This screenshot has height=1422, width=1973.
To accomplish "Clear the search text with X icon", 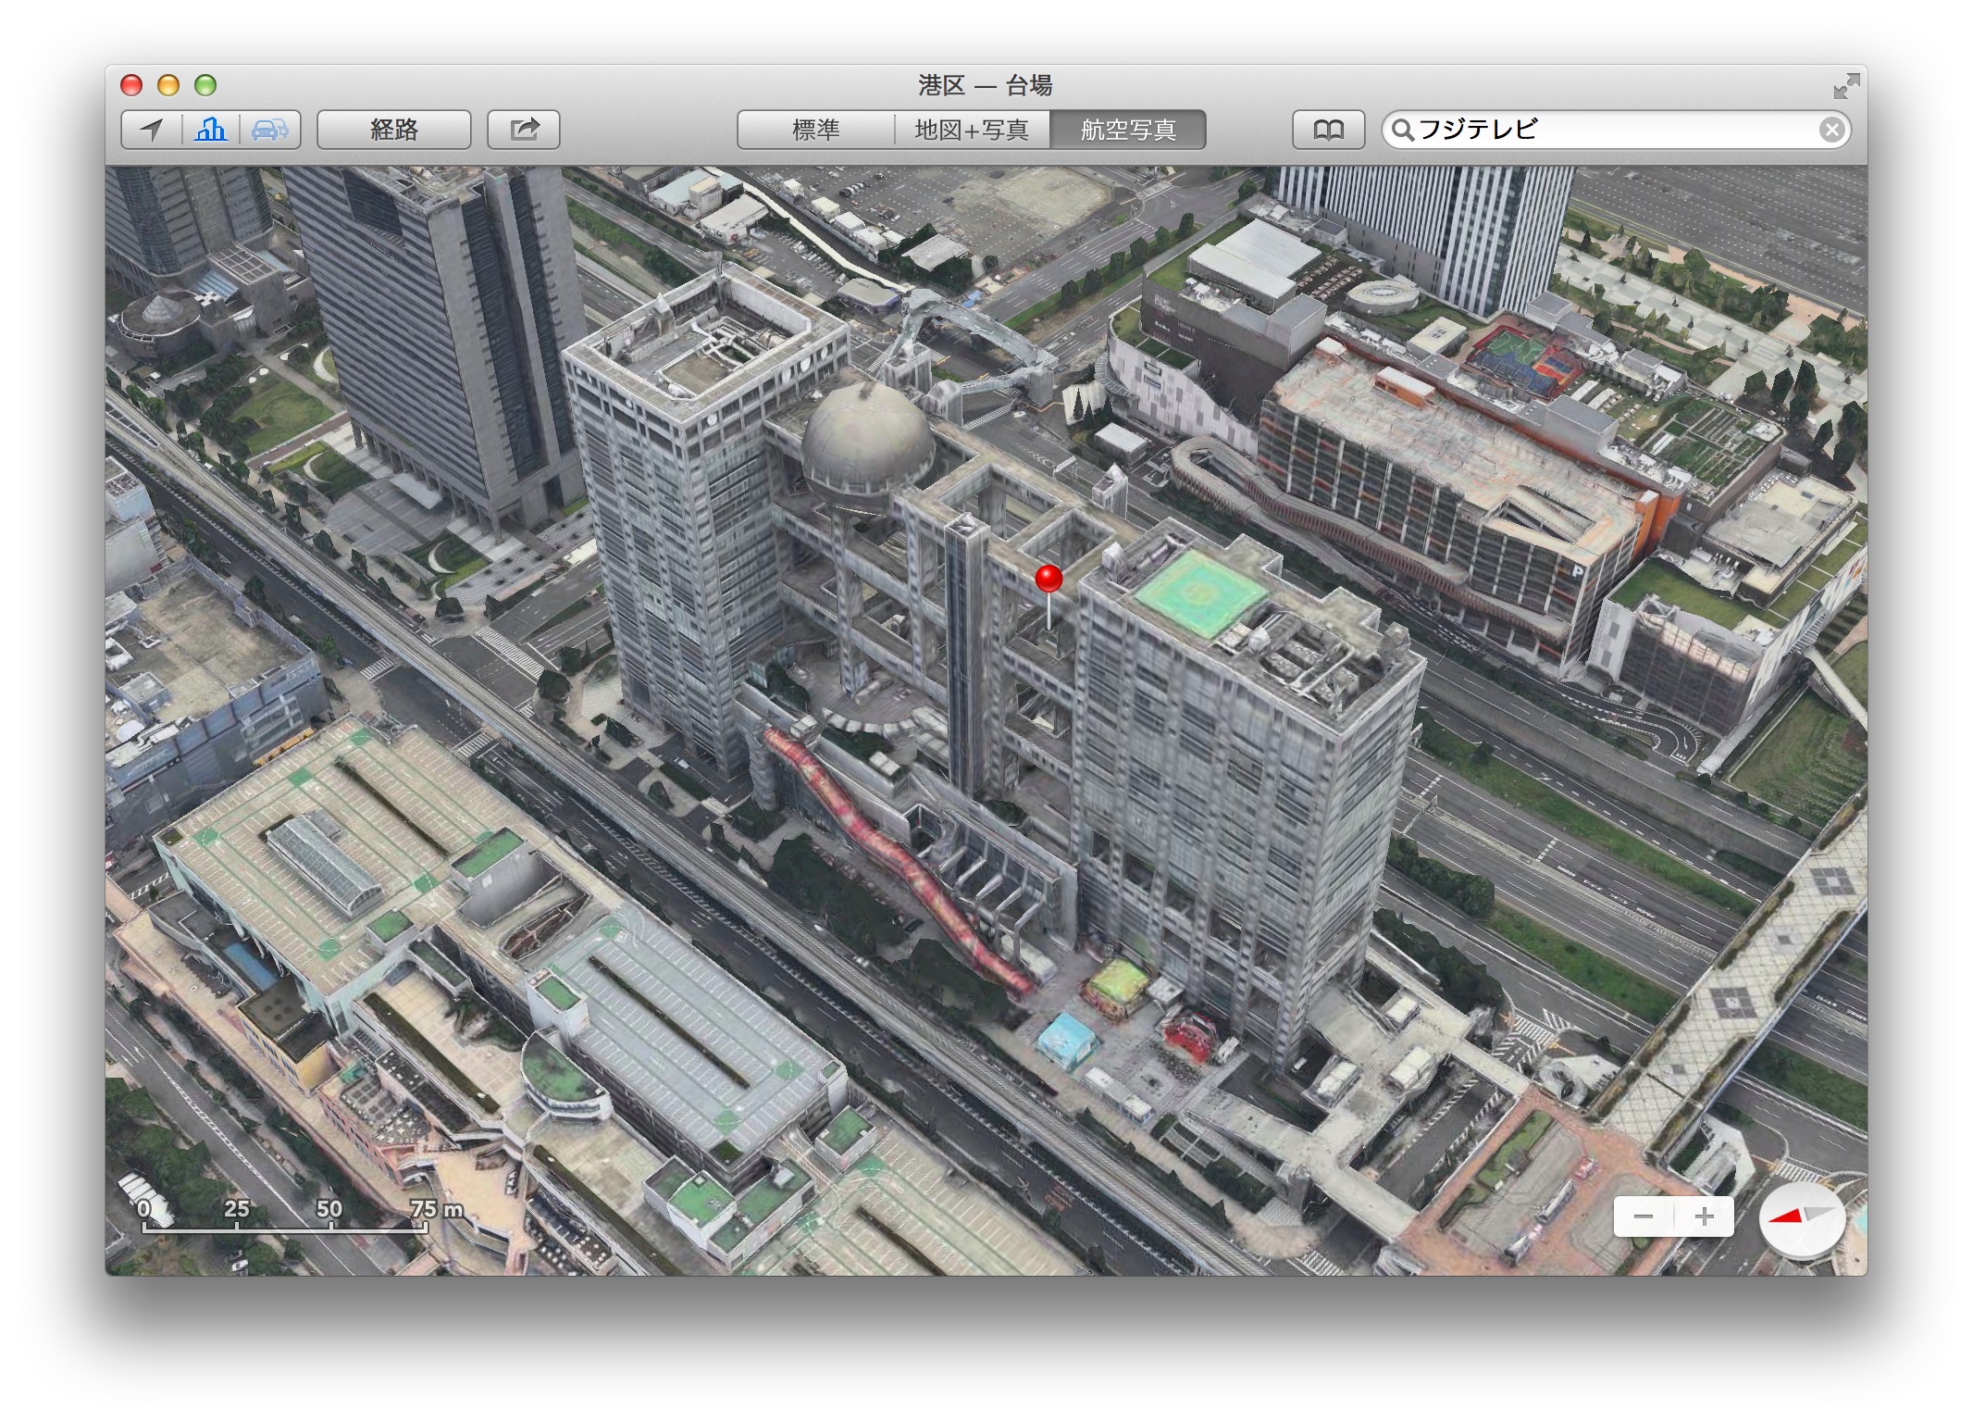I will click(x=1831, y=130).
